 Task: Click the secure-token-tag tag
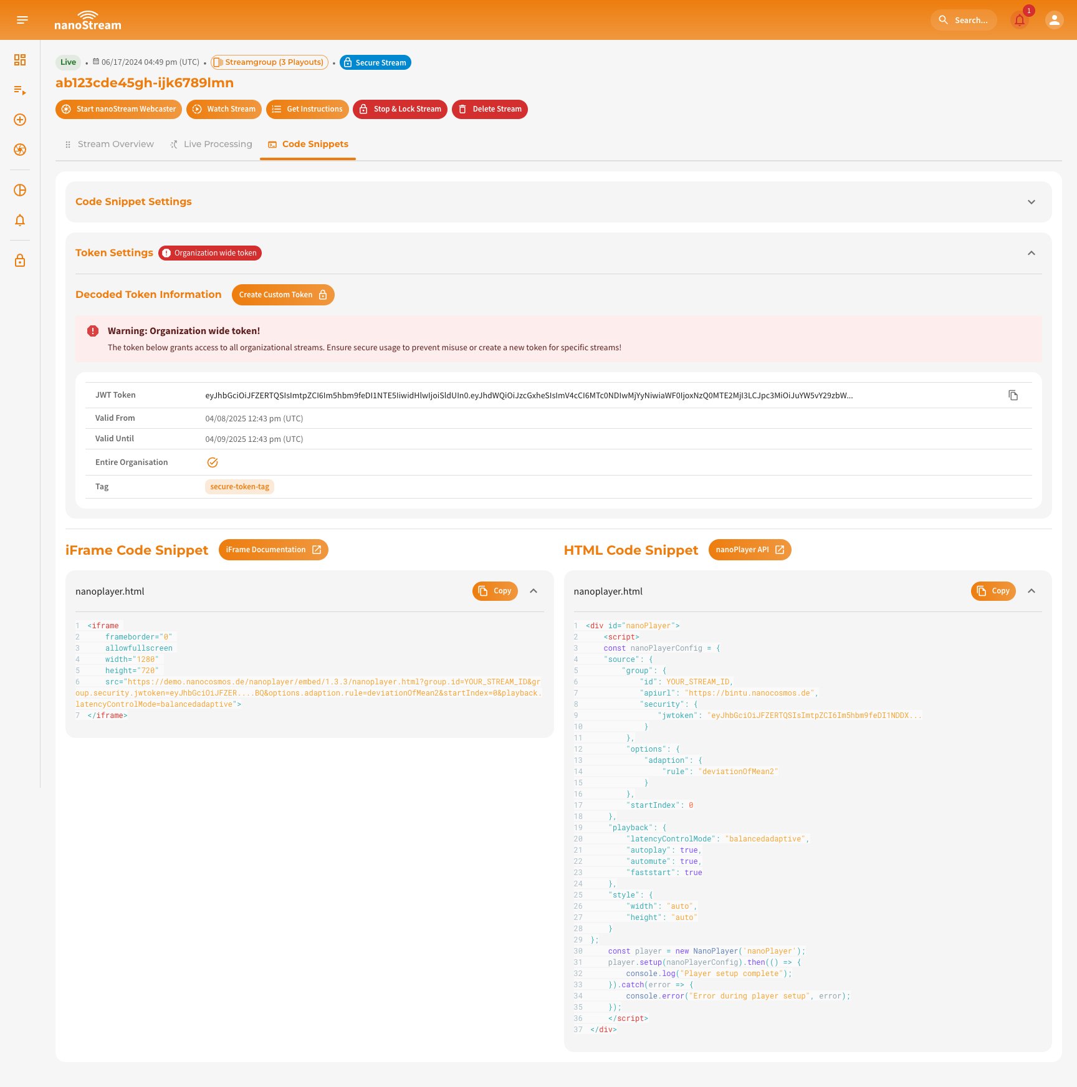click(239, 487)
